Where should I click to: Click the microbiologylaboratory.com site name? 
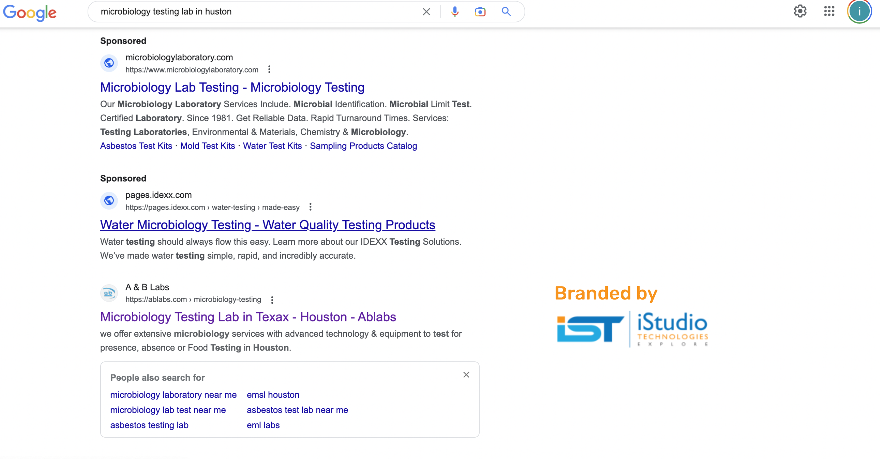[179, 57]
